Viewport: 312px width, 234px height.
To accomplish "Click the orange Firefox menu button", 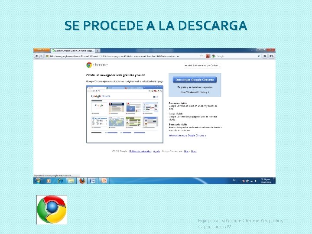I will click(42, 50).
